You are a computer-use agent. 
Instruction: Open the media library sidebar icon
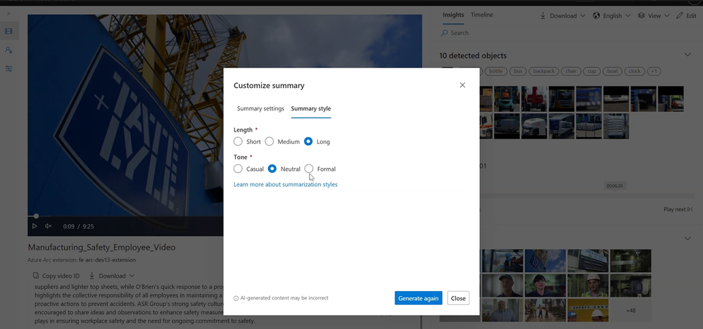8,32
